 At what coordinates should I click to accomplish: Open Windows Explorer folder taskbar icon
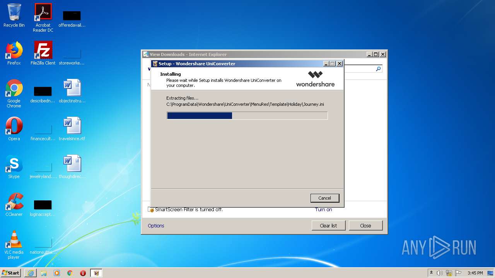click(x=44, y=273)
